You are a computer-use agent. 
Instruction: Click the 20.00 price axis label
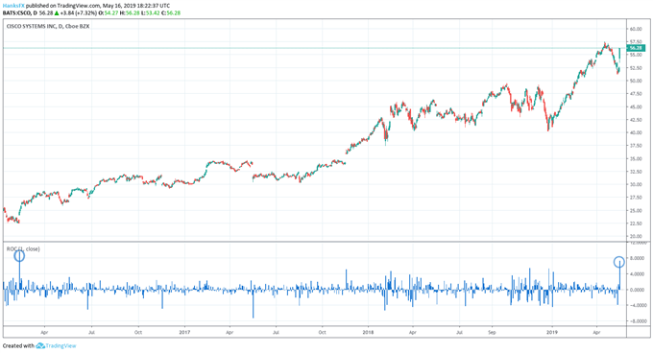pyautogui.click(x=636, y=236)
